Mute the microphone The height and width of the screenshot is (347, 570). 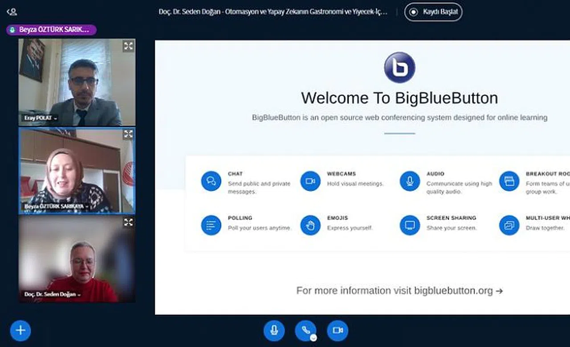[x=274, y=330]
